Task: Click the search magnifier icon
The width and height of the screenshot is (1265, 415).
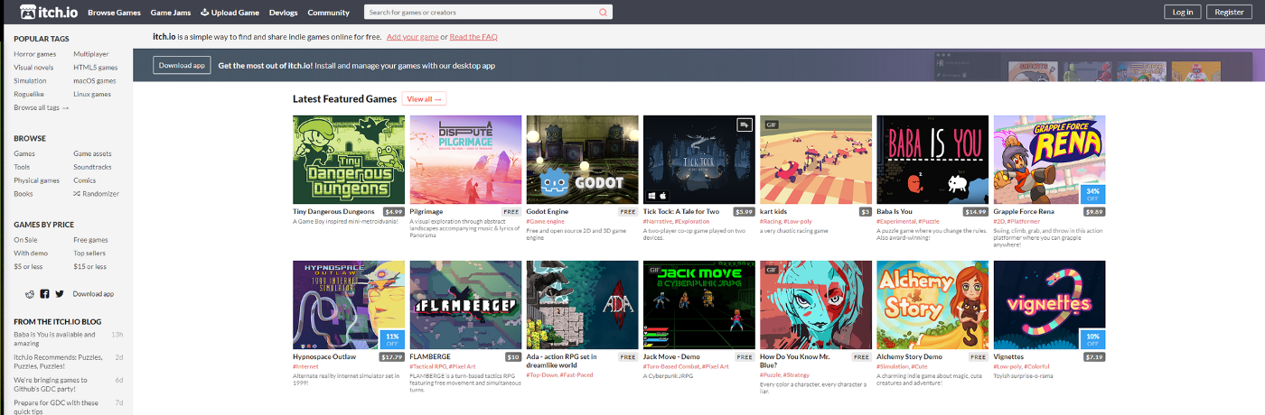Action: (603, 13)
